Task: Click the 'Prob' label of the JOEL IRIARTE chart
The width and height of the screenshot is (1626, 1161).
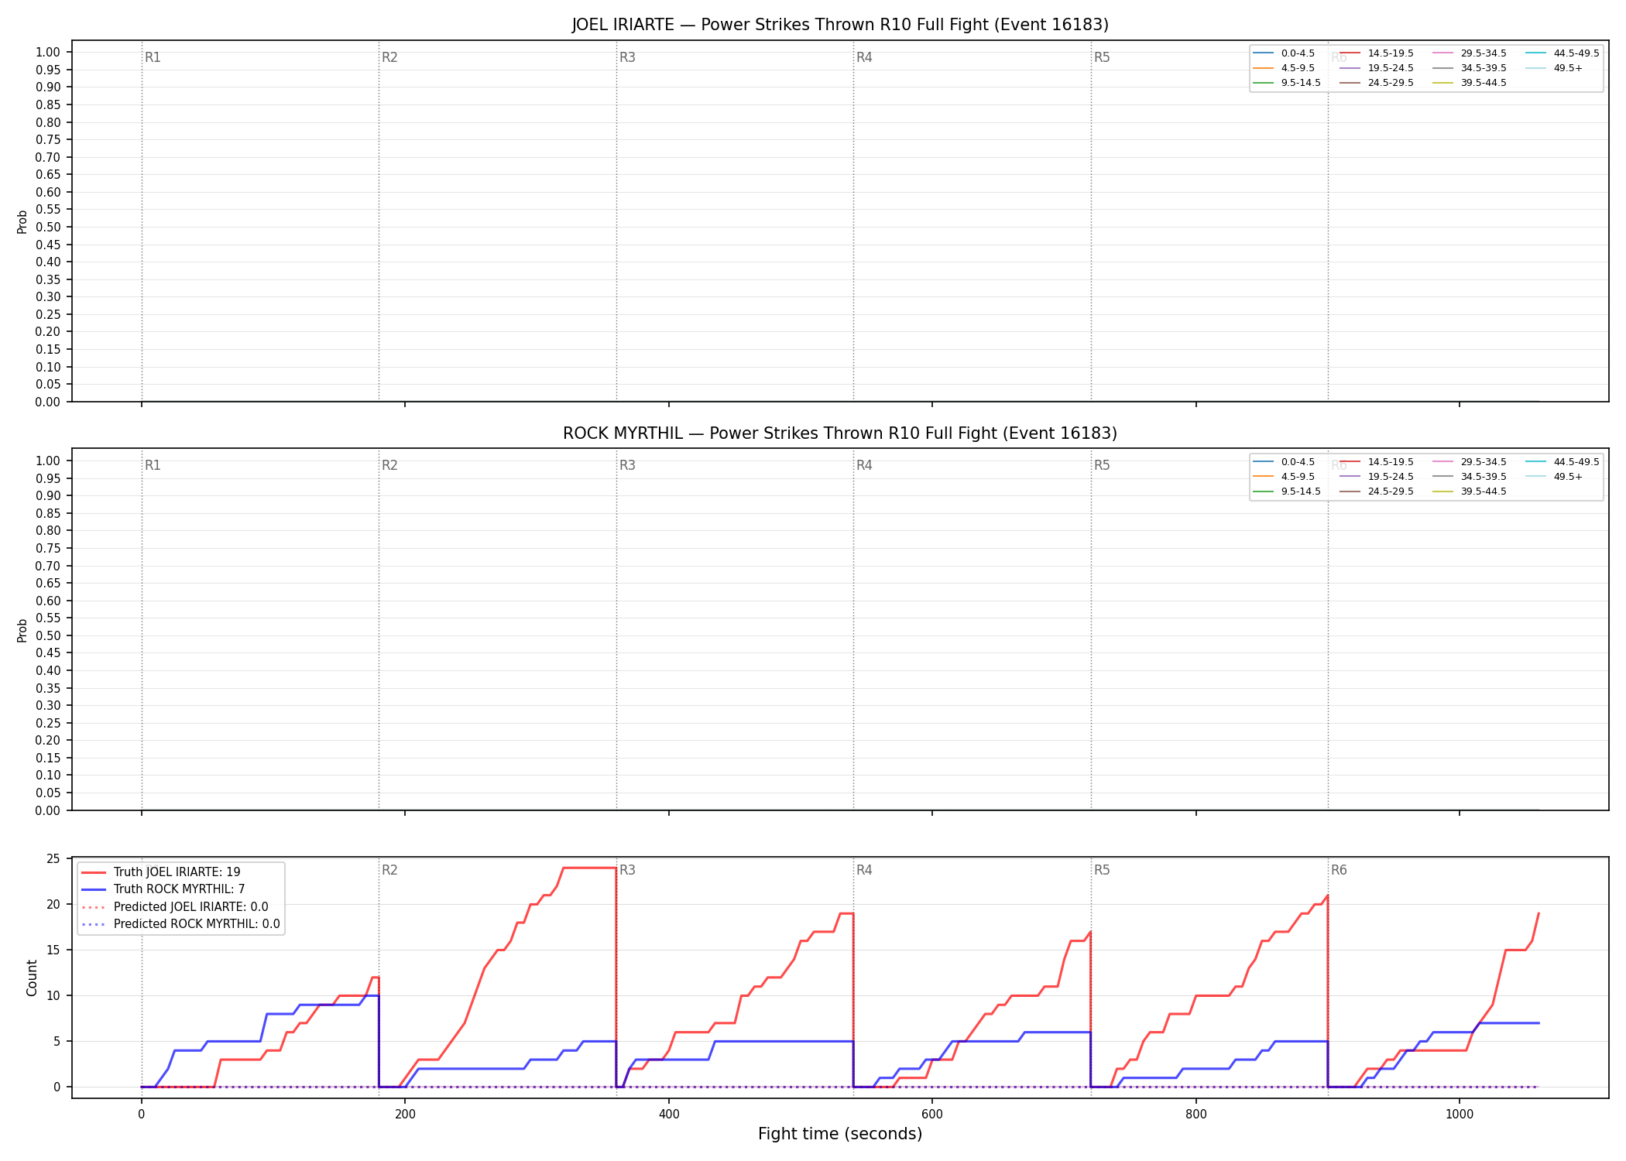Action: coord(22,221)
